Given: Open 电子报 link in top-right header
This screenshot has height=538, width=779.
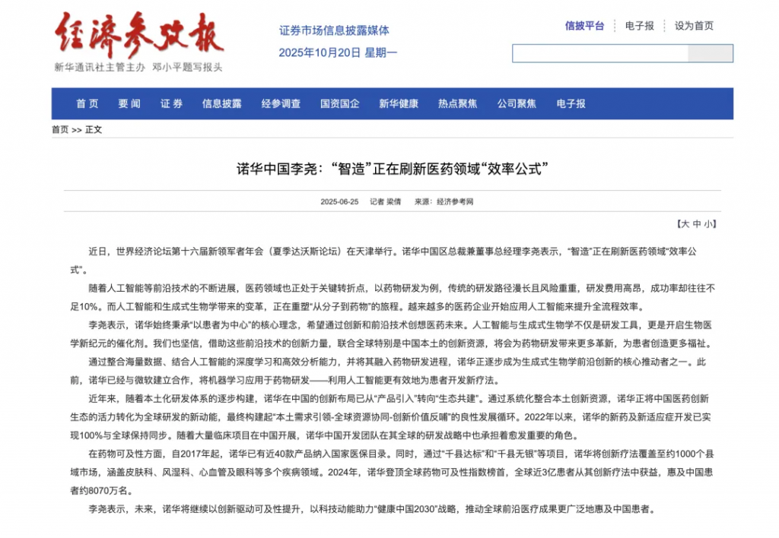Looking at the screenshot, I should [639, 26].
